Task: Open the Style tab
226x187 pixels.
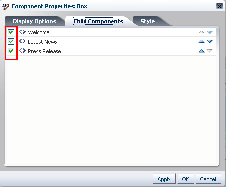Action: (148, 21)
